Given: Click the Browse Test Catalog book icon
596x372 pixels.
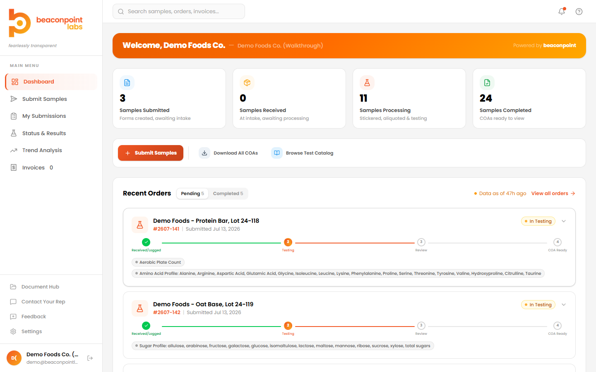Looking at the screenshot, I should tap(277, 153).
